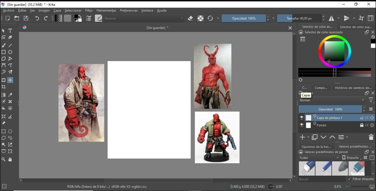
Task: Delete the layer with trash icon
Action: [x=371, y=137]
